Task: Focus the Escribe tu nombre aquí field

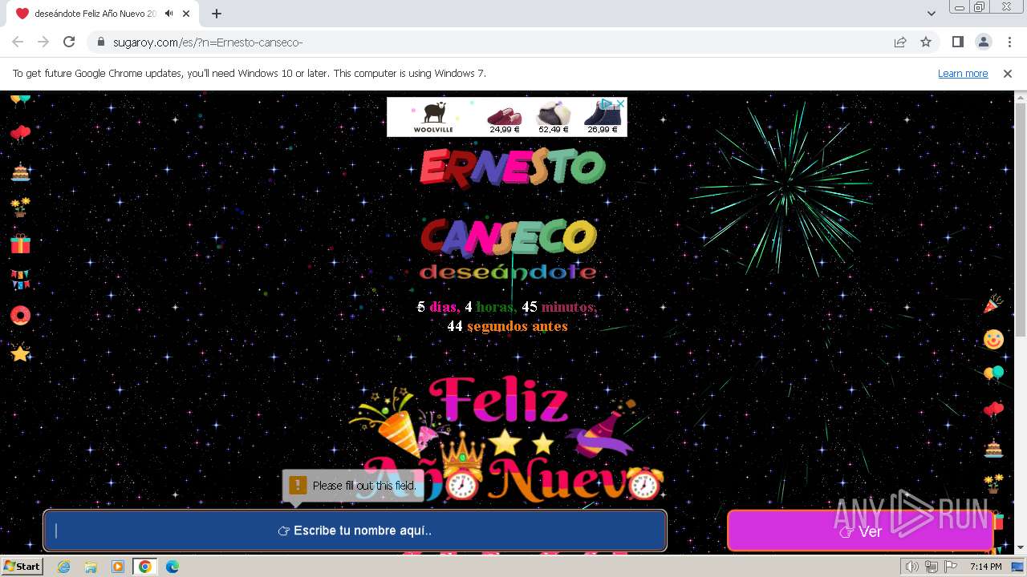Action: pos(355,531)
